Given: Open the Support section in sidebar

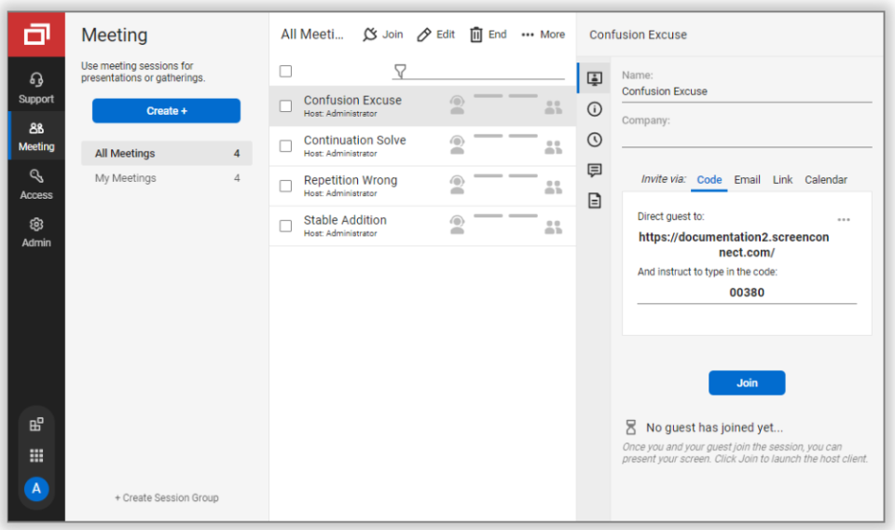Looking at the screenshot, I should point(36,88).
